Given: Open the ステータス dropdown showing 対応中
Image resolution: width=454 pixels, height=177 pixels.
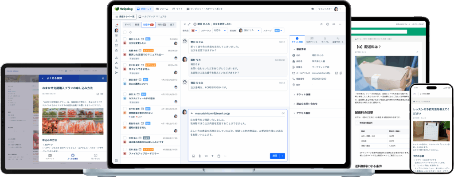Looking at the screenshot, I should [220, 30].
